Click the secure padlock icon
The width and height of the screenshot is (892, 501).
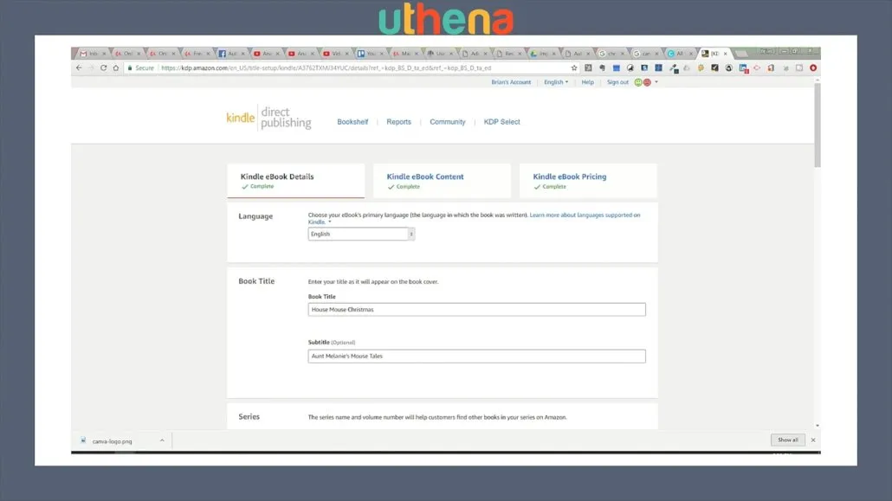tap(130, 67)
